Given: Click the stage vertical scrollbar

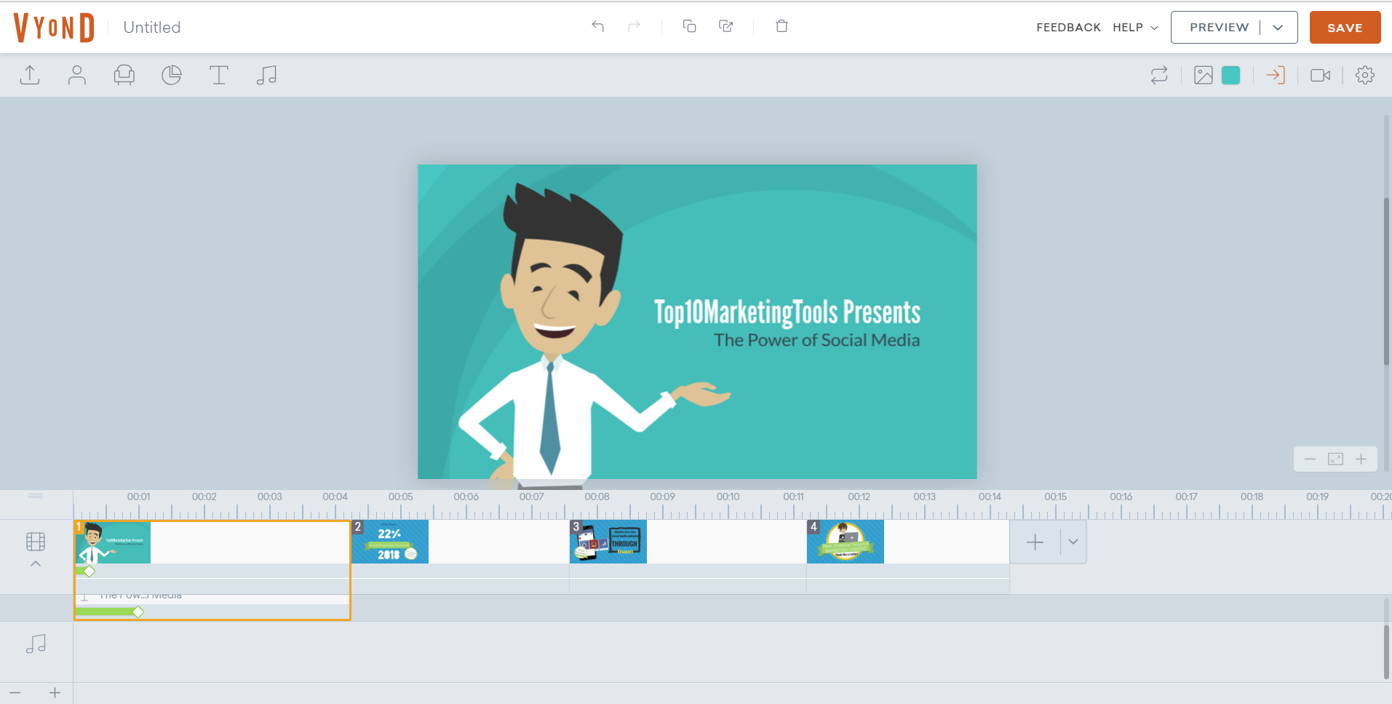Looking at the screenshot, I should [x=1387, y=280].
